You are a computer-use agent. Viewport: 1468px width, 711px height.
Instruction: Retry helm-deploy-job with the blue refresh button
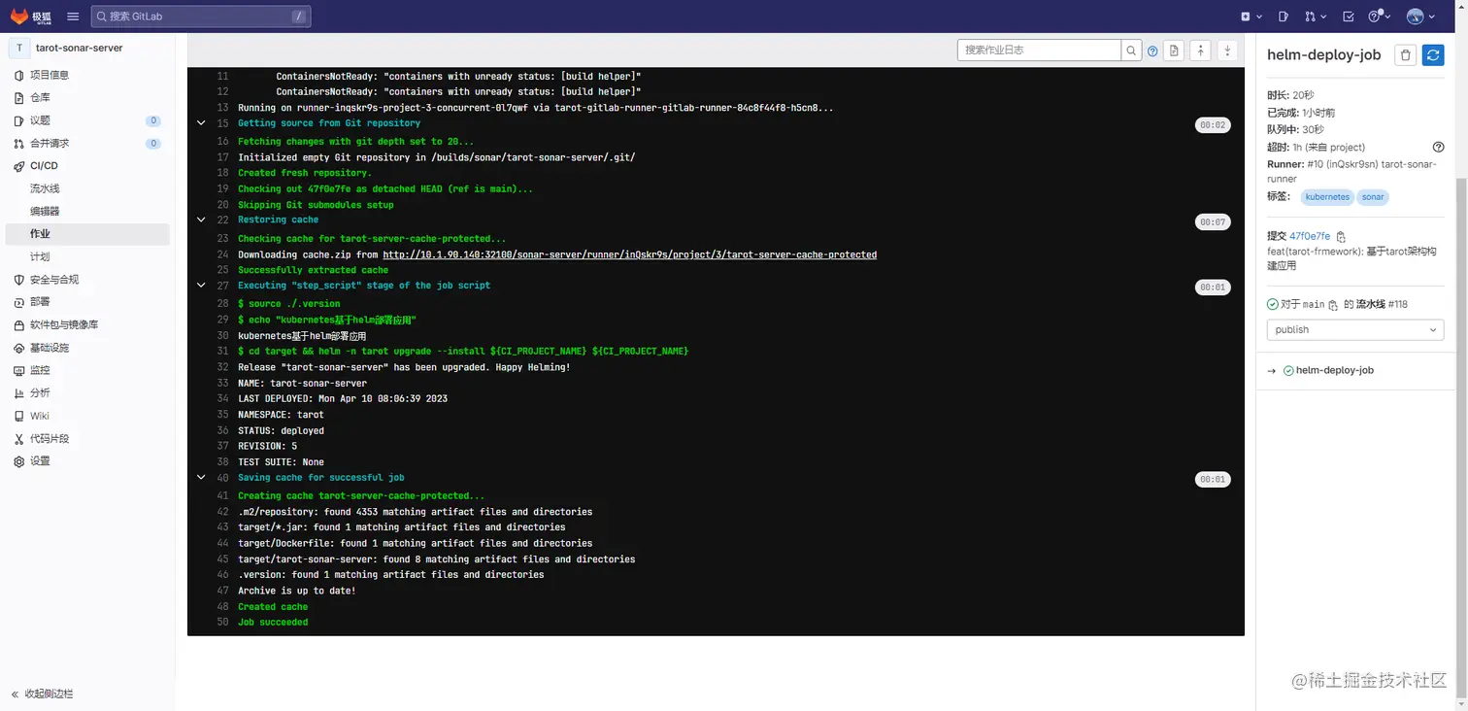1433,55
